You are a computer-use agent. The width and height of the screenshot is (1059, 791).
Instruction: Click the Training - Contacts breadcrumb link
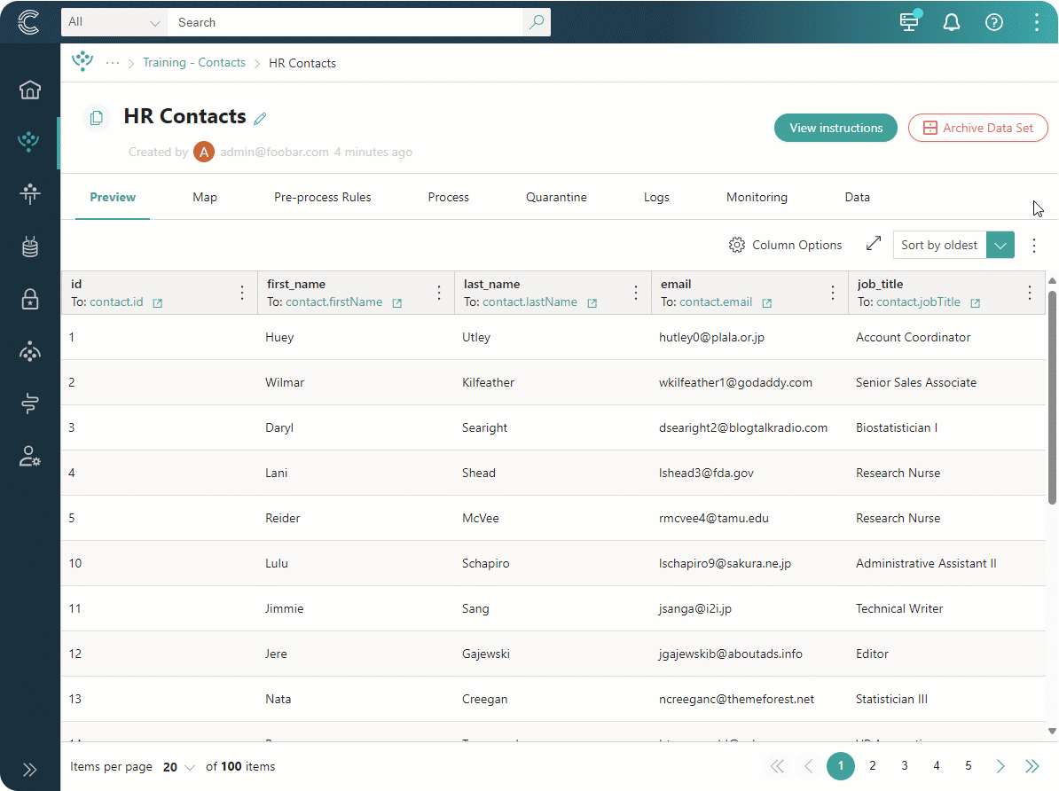pyautogui.click(x=194, y=63)
